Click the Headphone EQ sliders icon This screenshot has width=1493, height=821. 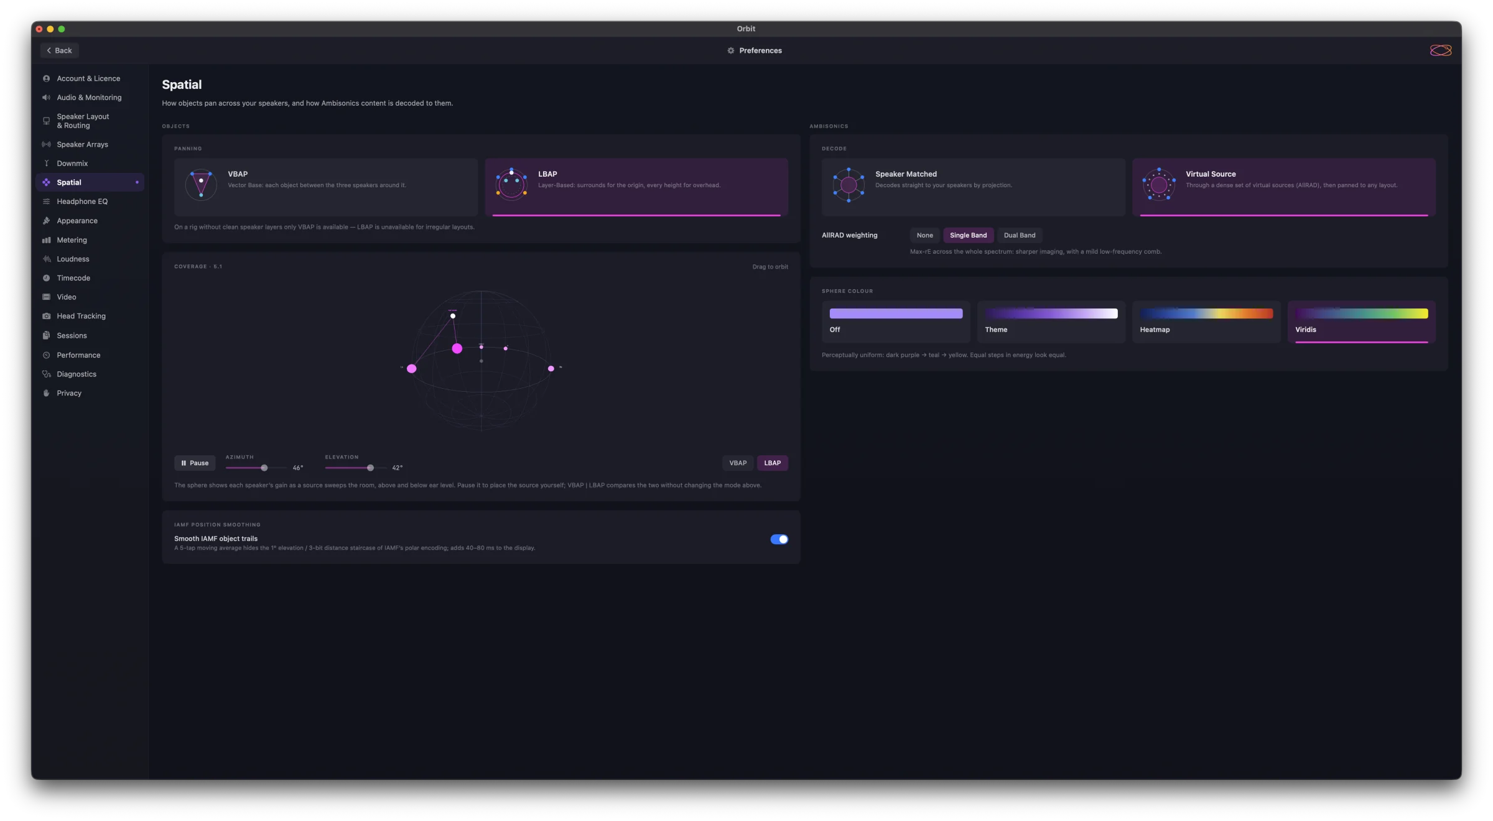tap(46, 202)
